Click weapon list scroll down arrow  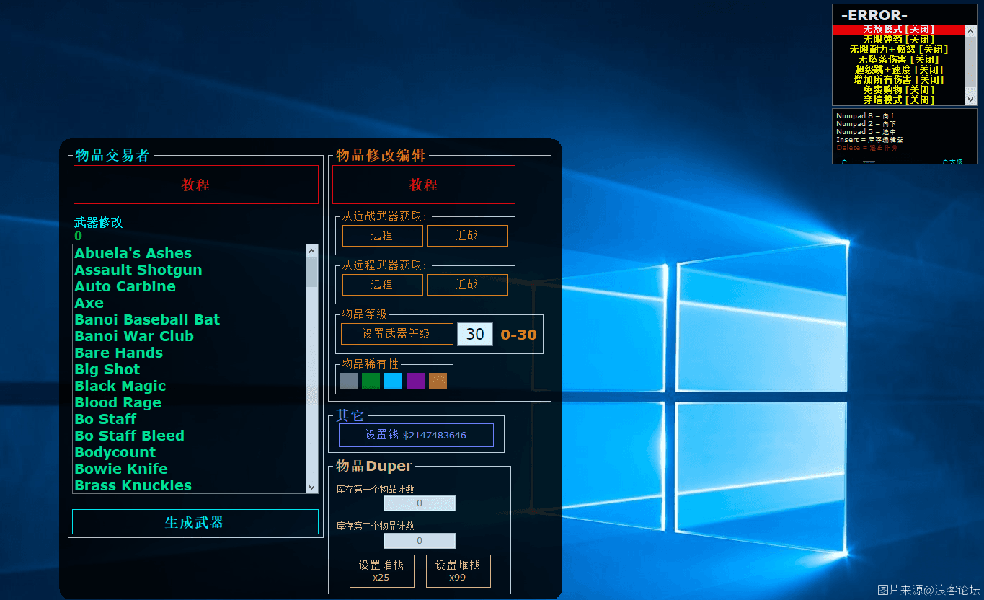tap(312, 487)
